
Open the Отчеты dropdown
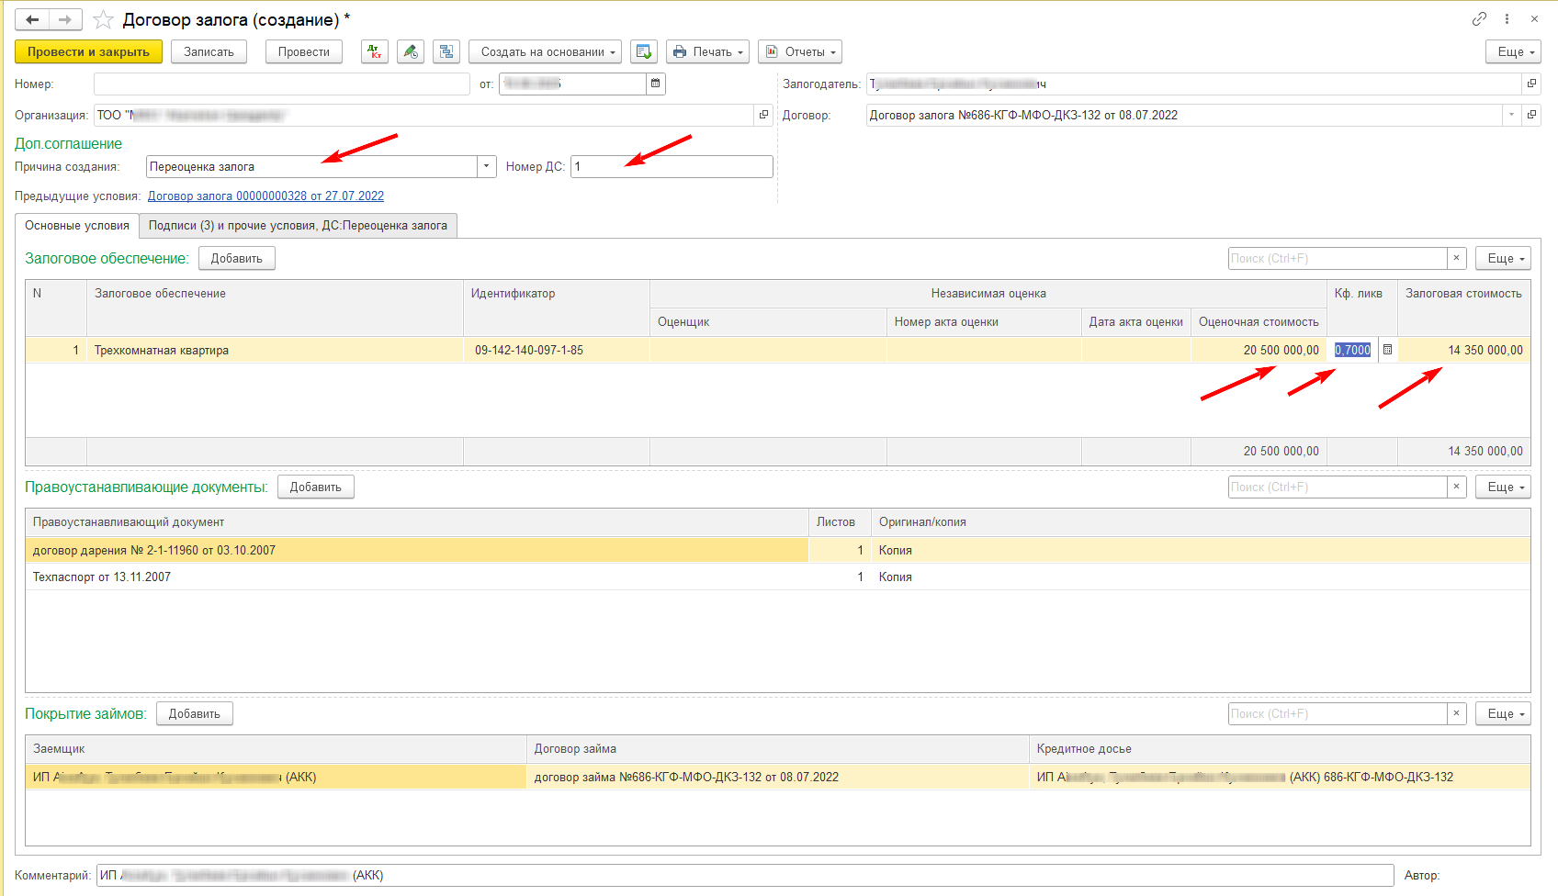tap(800, 51)
